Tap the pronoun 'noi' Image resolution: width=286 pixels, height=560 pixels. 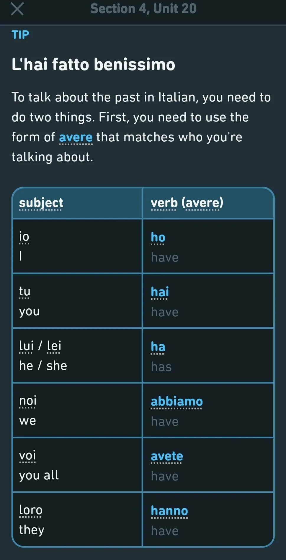click(x=28, y=401)
